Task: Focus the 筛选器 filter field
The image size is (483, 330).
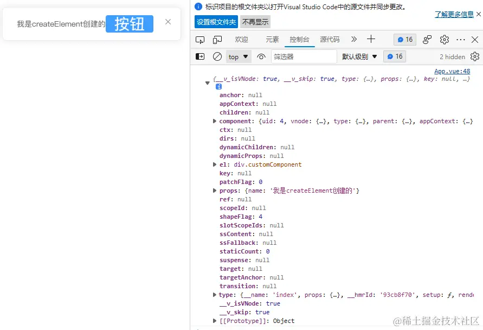Action: point(304,57)
